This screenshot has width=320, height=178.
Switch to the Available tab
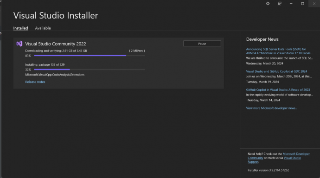pos(43,28)
